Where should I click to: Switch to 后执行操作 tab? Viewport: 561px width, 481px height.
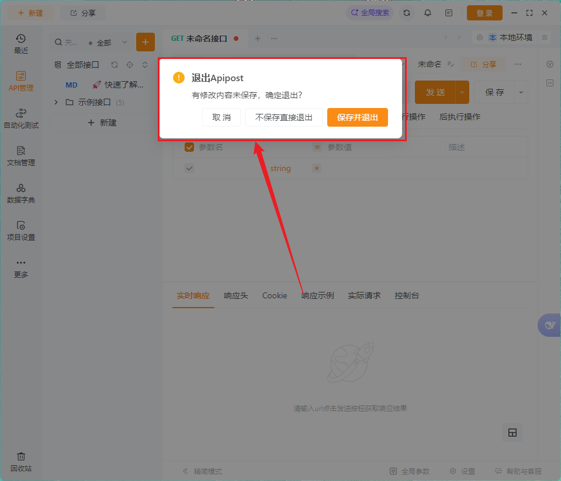click(460, 117)
